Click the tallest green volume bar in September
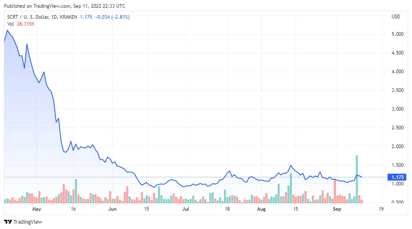 click(x=357, y=179)
